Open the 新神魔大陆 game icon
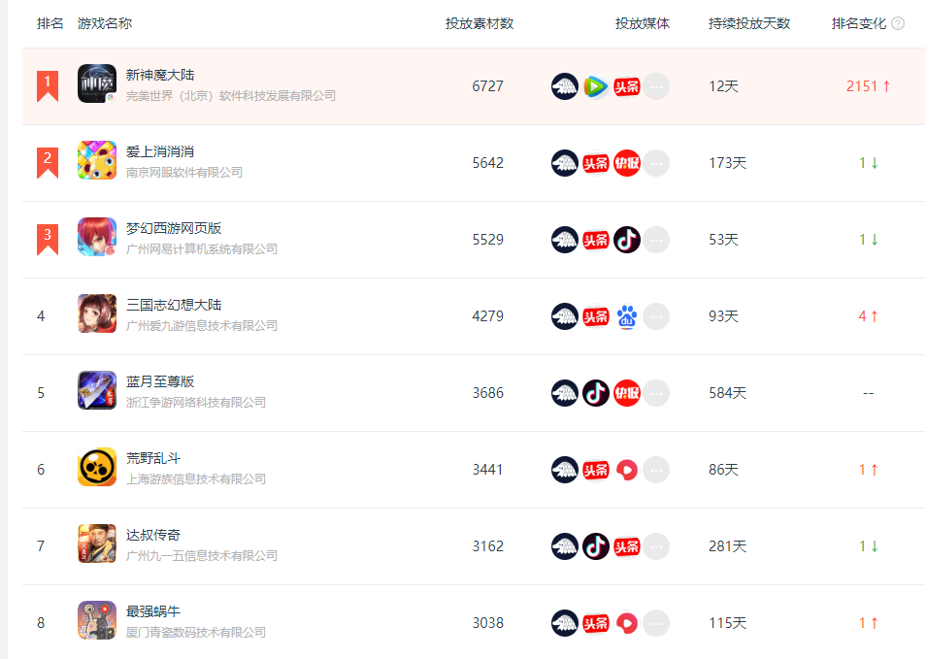 97,83
